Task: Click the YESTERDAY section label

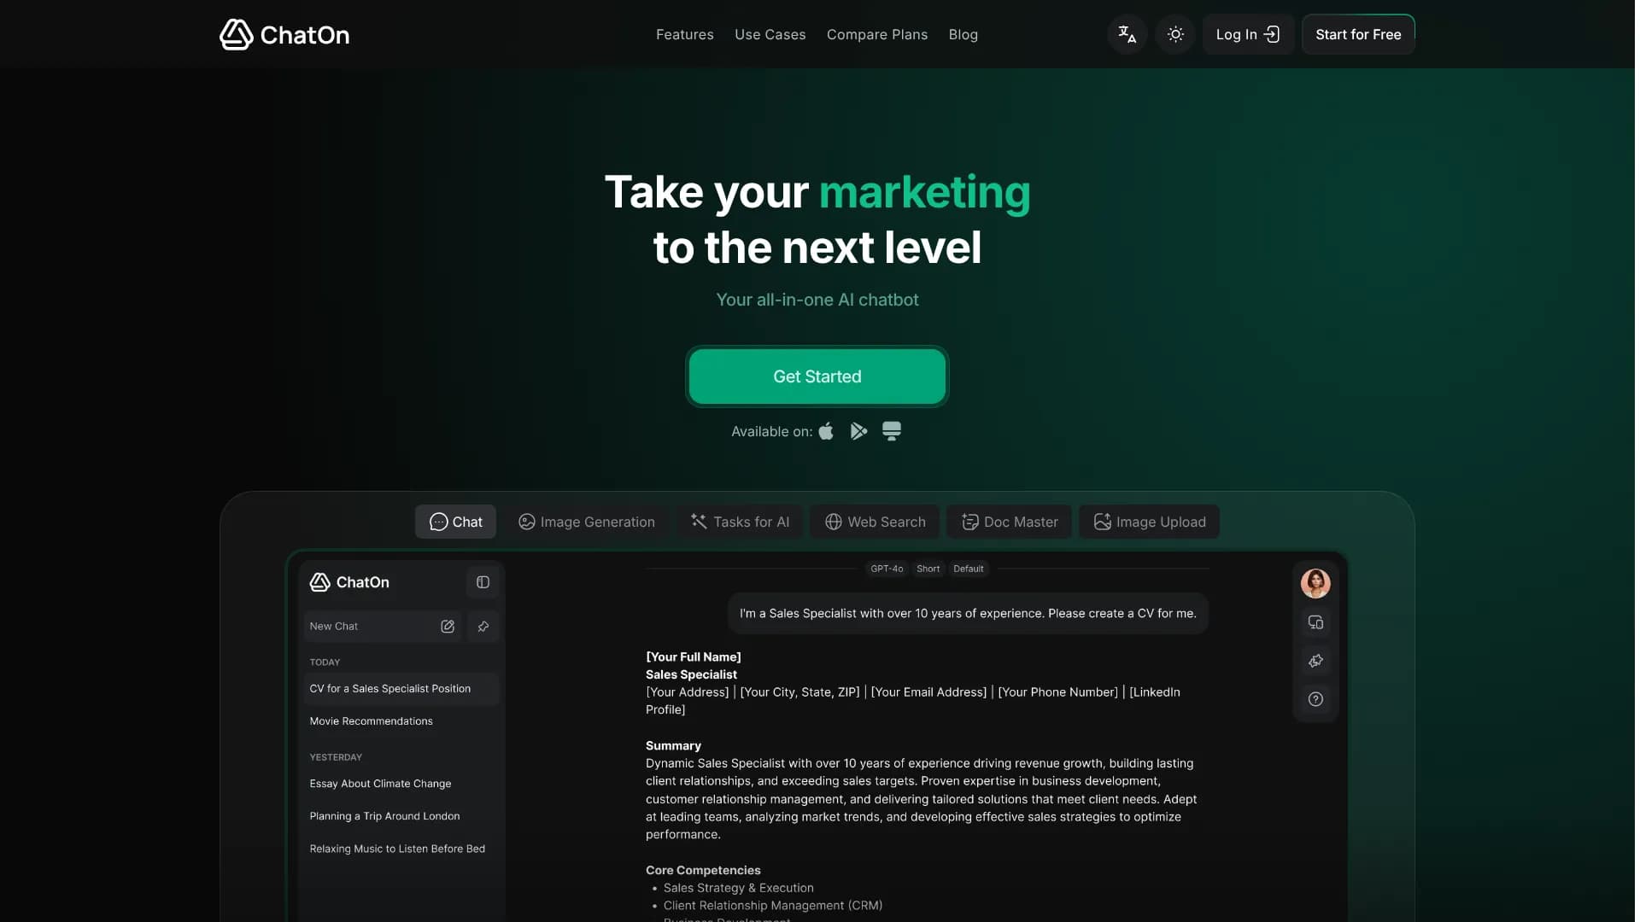Action: click(336, 757)
